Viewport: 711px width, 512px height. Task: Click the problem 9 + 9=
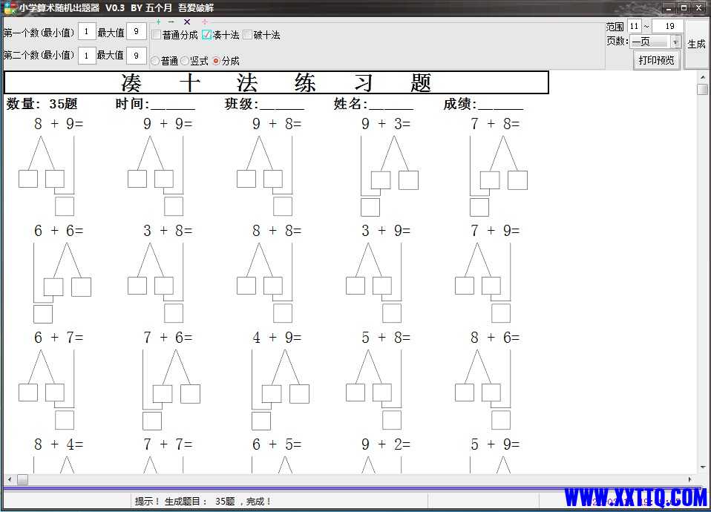point(168,124)
